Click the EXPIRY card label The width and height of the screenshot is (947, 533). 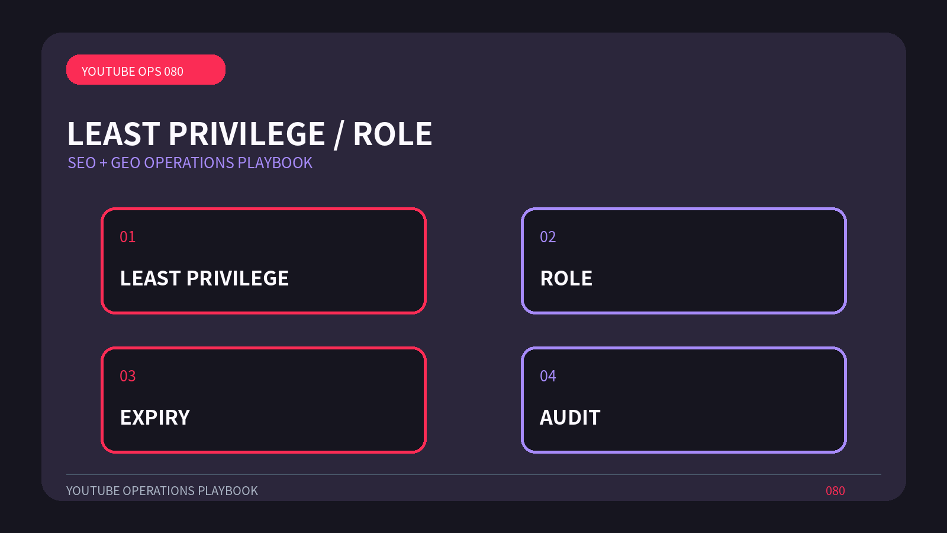pyautogui.click(x=155, y=418)
